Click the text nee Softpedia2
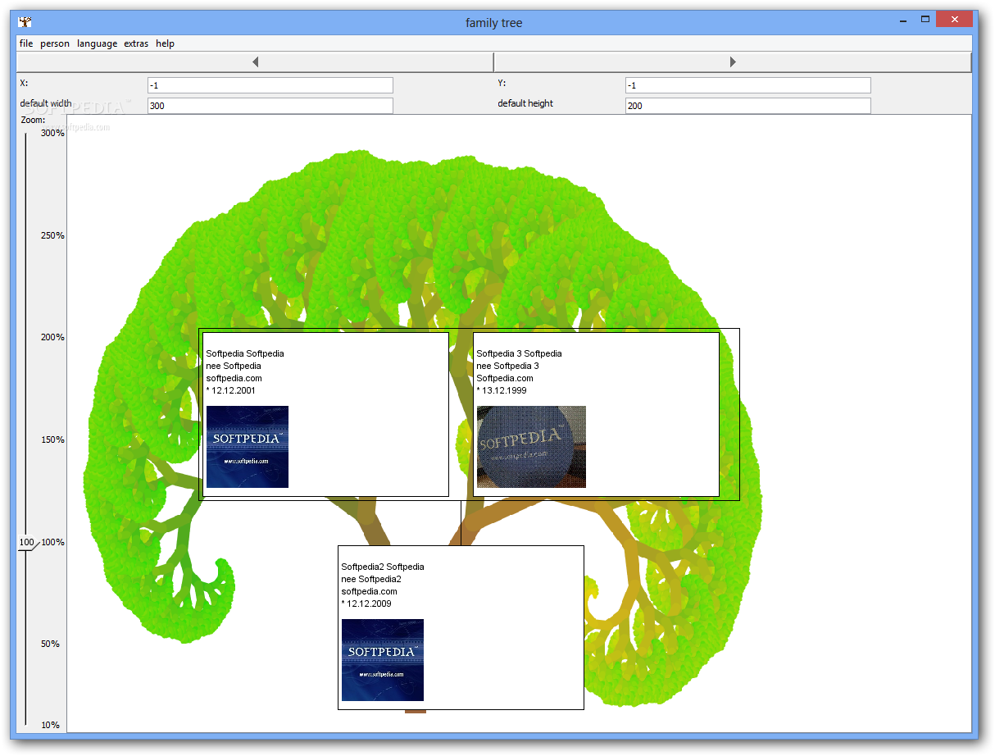995x756 pixels. (371, 579)
